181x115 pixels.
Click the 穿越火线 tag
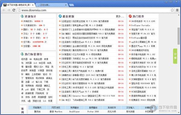tap(37, 101)
